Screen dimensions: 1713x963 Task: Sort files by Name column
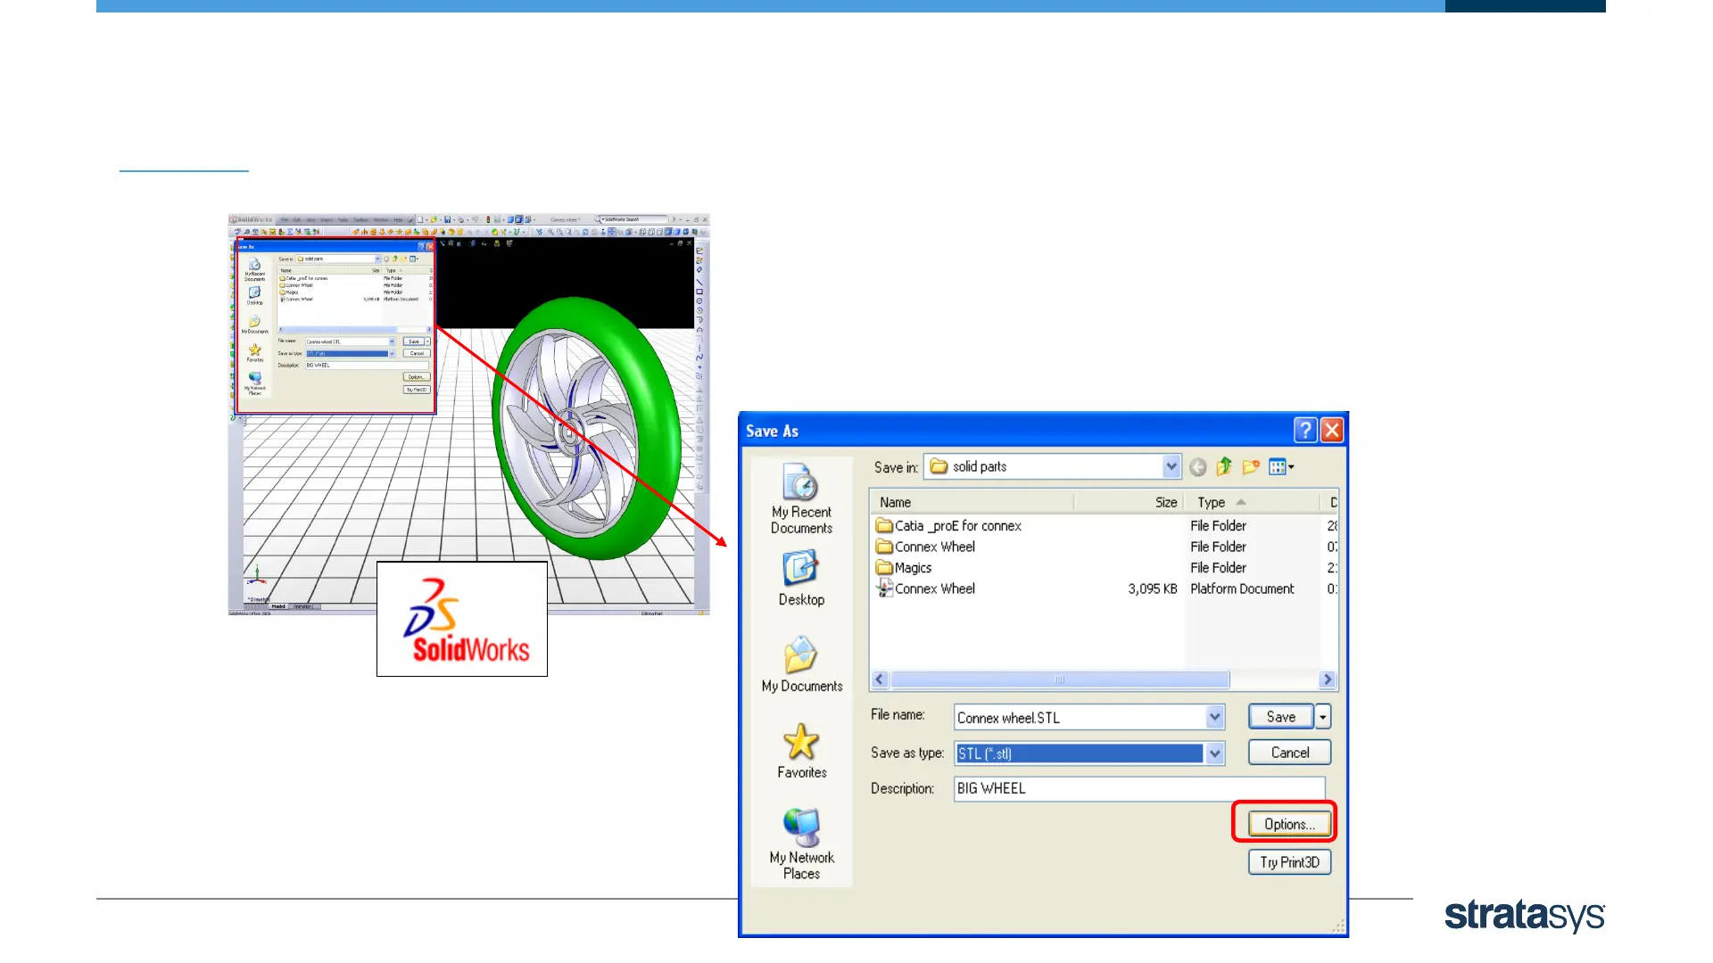[x=896, y=502]
